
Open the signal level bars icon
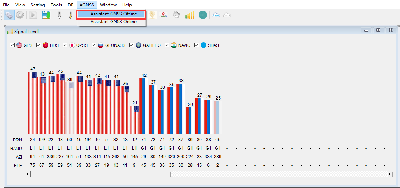click(190, 15)
